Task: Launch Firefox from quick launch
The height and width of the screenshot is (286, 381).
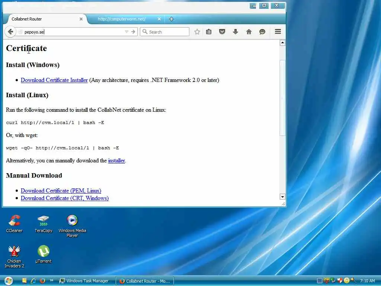Action: coord(42,281)
